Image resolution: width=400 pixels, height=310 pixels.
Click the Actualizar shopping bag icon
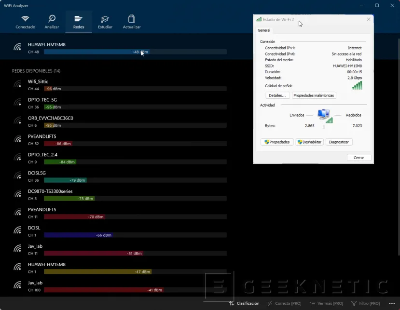point(132,22)
